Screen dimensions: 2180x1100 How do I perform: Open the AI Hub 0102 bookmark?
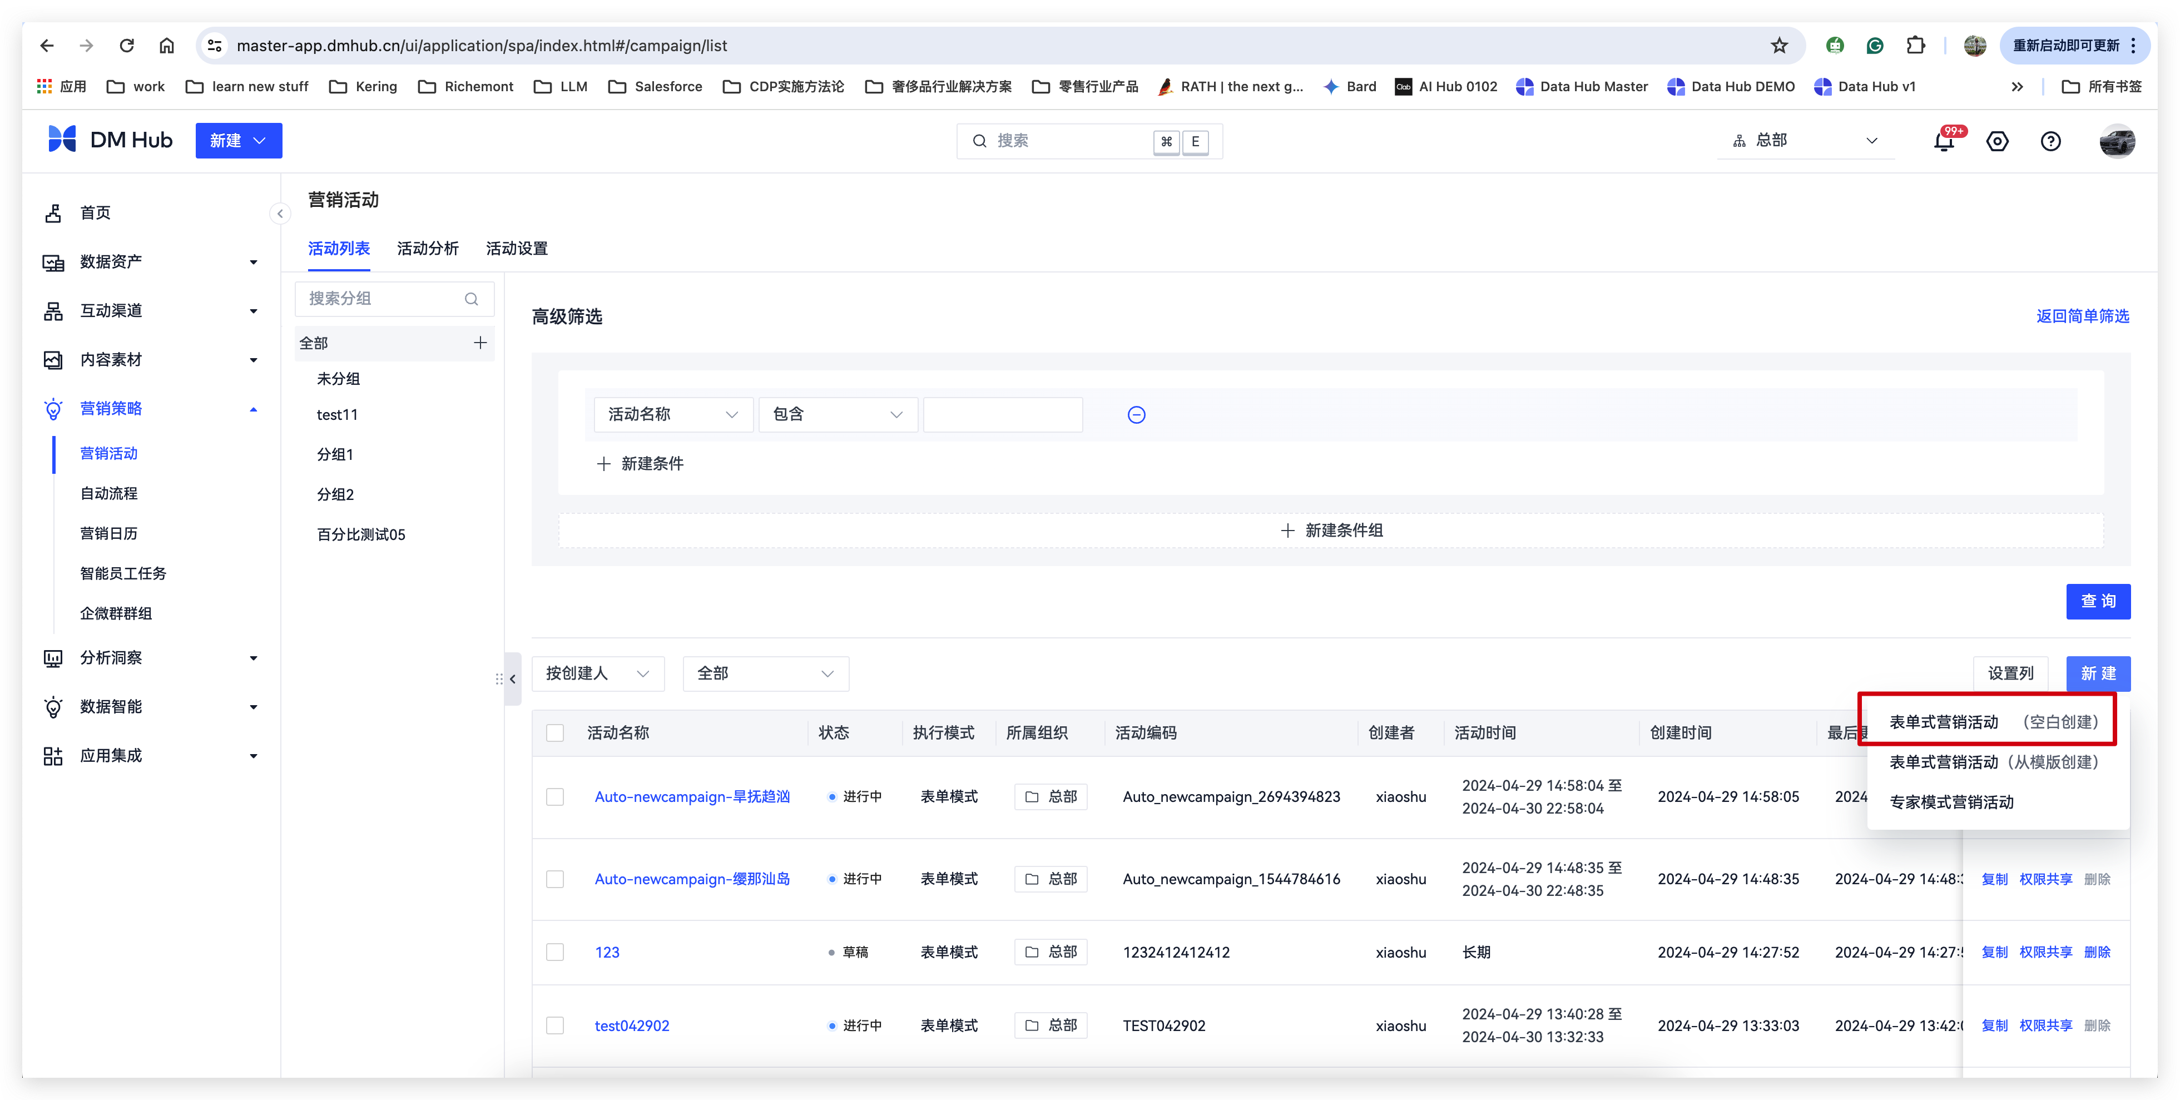coord(1445,86)
